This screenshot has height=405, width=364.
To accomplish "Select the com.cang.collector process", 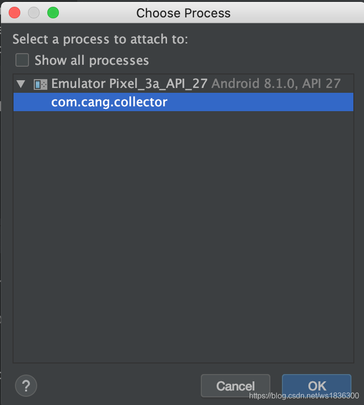I will tap(110, 102).
